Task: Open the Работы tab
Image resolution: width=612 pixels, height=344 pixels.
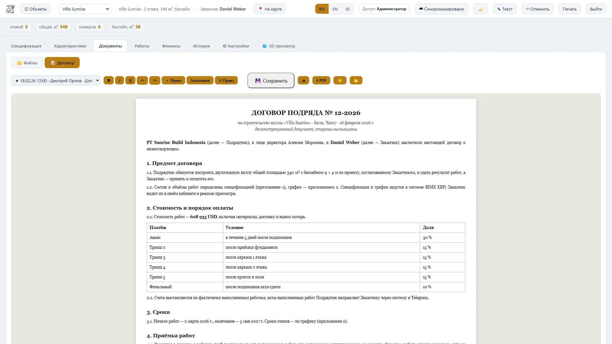Action: pos(142,46)
